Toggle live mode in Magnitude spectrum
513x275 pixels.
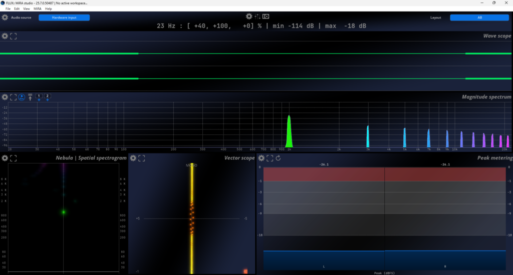[x=22, y=97]
